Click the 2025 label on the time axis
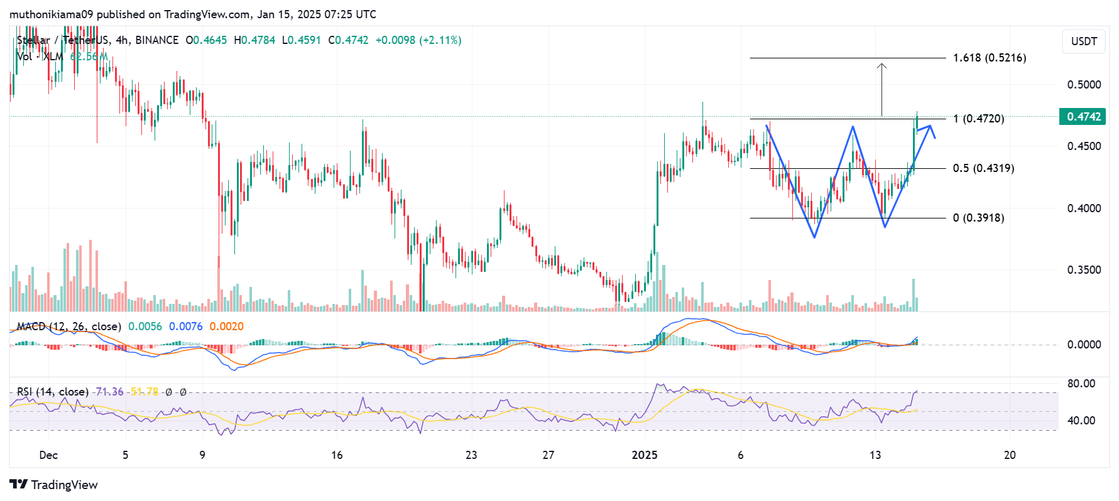The height and width of the screenshot is (501, 1119). [644, 455]
